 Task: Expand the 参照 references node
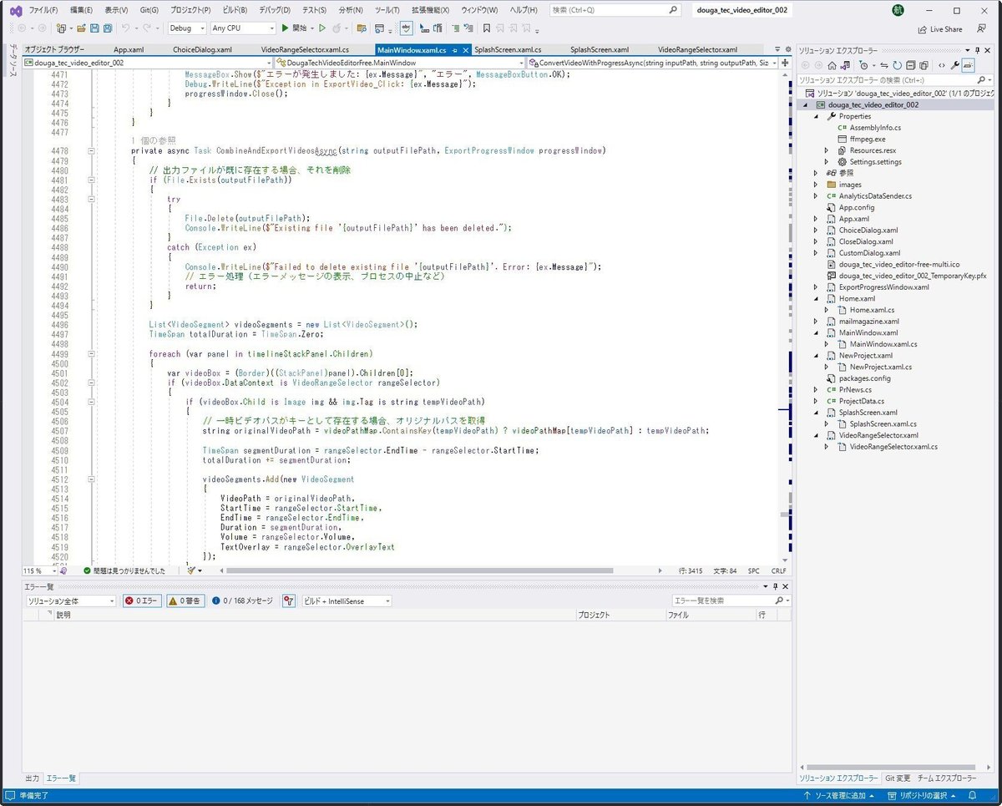click(817, 173)
